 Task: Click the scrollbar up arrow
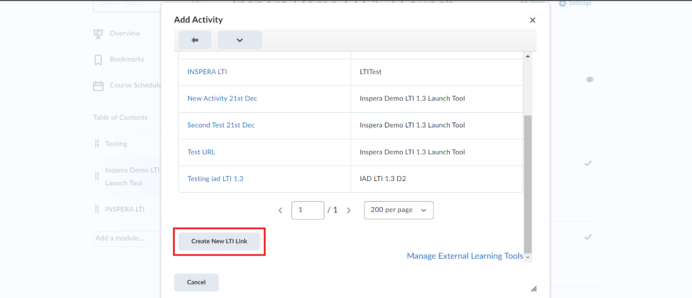[528, 57]
